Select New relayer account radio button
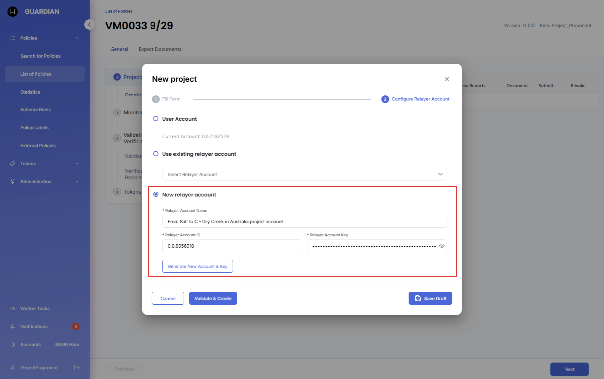Image resolution: width=604 pixels, height=379 pixels. click(x=156, y=195)
